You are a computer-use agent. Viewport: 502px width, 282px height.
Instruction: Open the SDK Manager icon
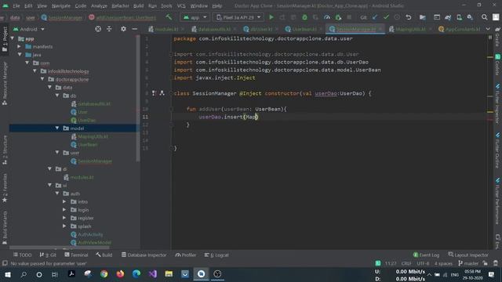470,17
